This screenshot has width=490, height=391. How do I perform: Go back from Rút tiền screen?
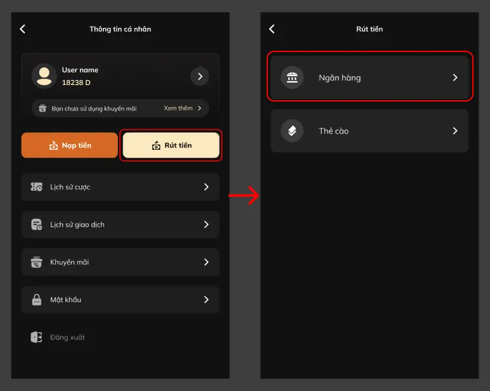pyautogui.click(x=272, y=29)
